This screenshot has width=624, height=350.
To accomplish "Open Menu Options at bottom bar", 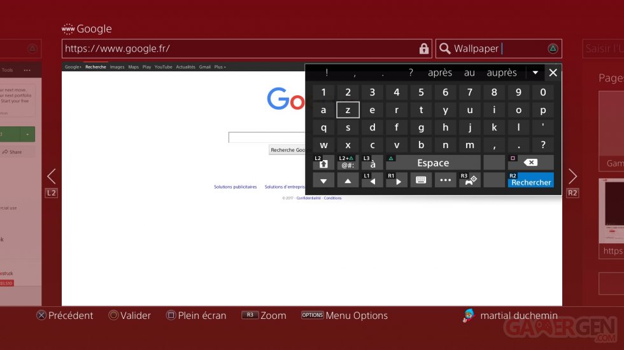I will pos(344,316).
